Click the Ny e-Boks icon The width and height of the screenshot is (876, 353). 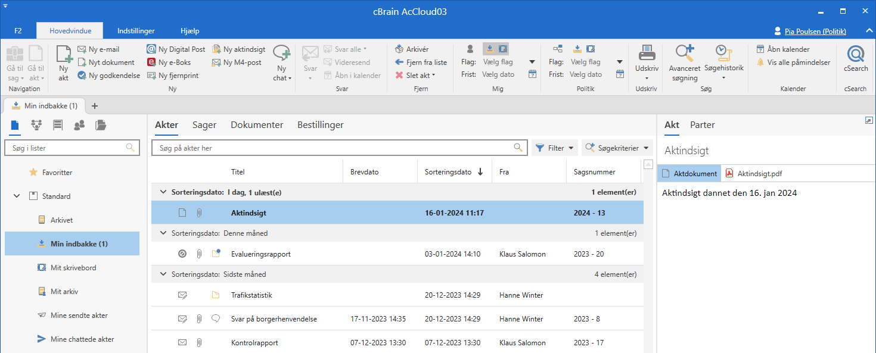click(x=153, y=63)
